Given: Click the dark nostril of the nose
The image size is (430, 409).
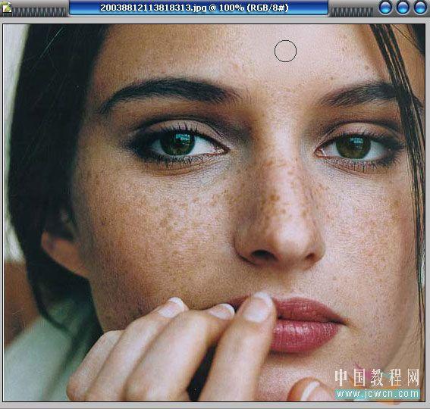Looking at the screenshot, I should point(261,254).
